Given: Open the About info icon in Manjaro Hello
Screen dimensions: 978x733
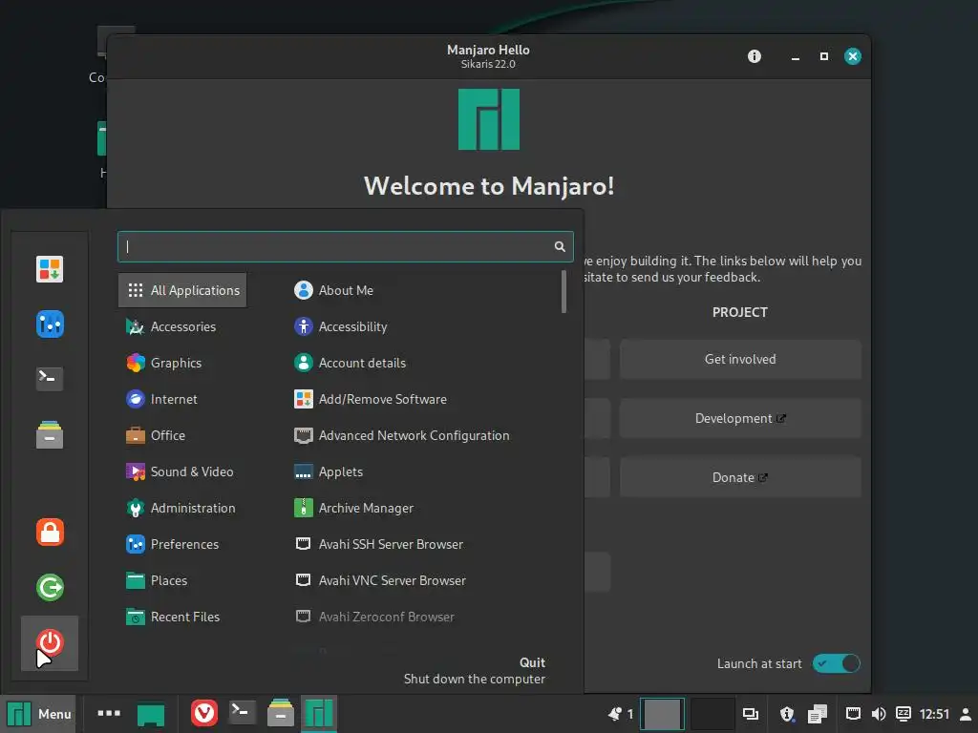Looking at the screenshot, I should tap(755, 56).
